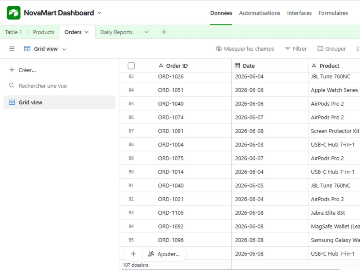Select the ORD-1004 cell
The height and width of the screenshot is (270, 360).
(193, 145)
